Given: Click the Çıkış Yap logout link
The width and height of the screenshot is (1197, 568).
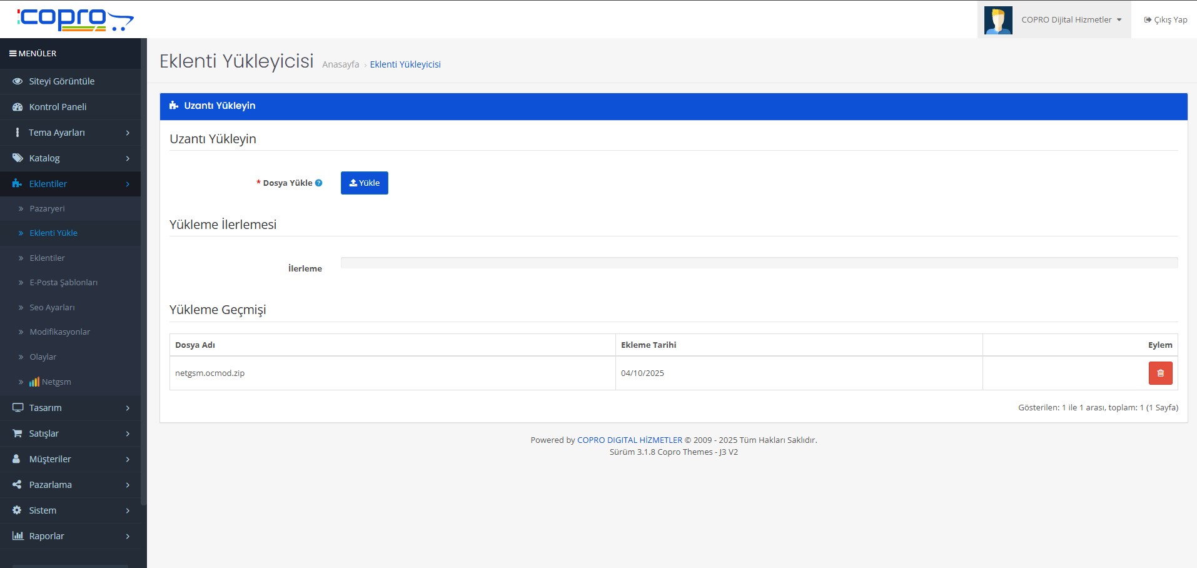Looking at the screenshot, I should point(1166,20).
